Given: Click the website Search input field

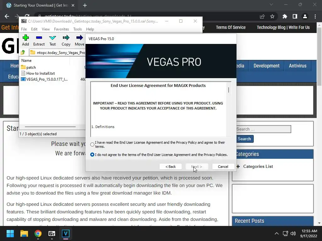Looking at the screenshot, I should click(264, 129).
